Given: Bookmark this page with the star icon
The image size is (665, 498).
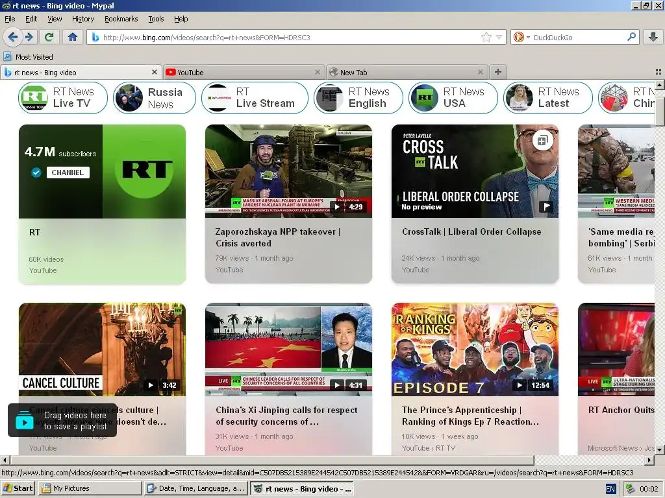Looking at the screenshot, I should [486, 37].
